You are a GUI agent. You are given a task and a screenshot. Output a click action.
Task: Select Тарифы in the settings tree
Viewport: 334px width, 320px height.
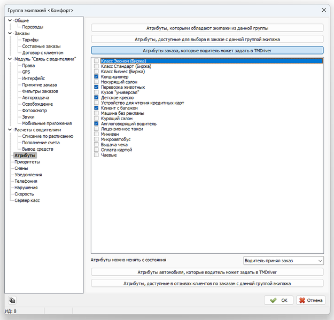pyautogui.click(x=30, y=40)
